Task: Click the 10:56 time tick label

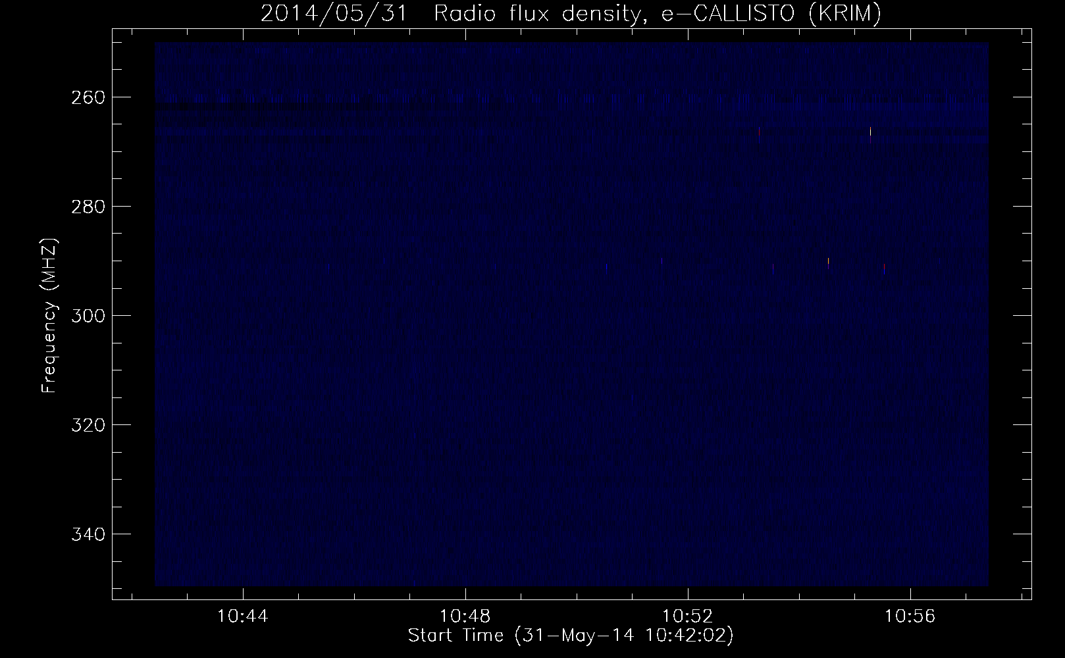Action: tap(910, 617)
